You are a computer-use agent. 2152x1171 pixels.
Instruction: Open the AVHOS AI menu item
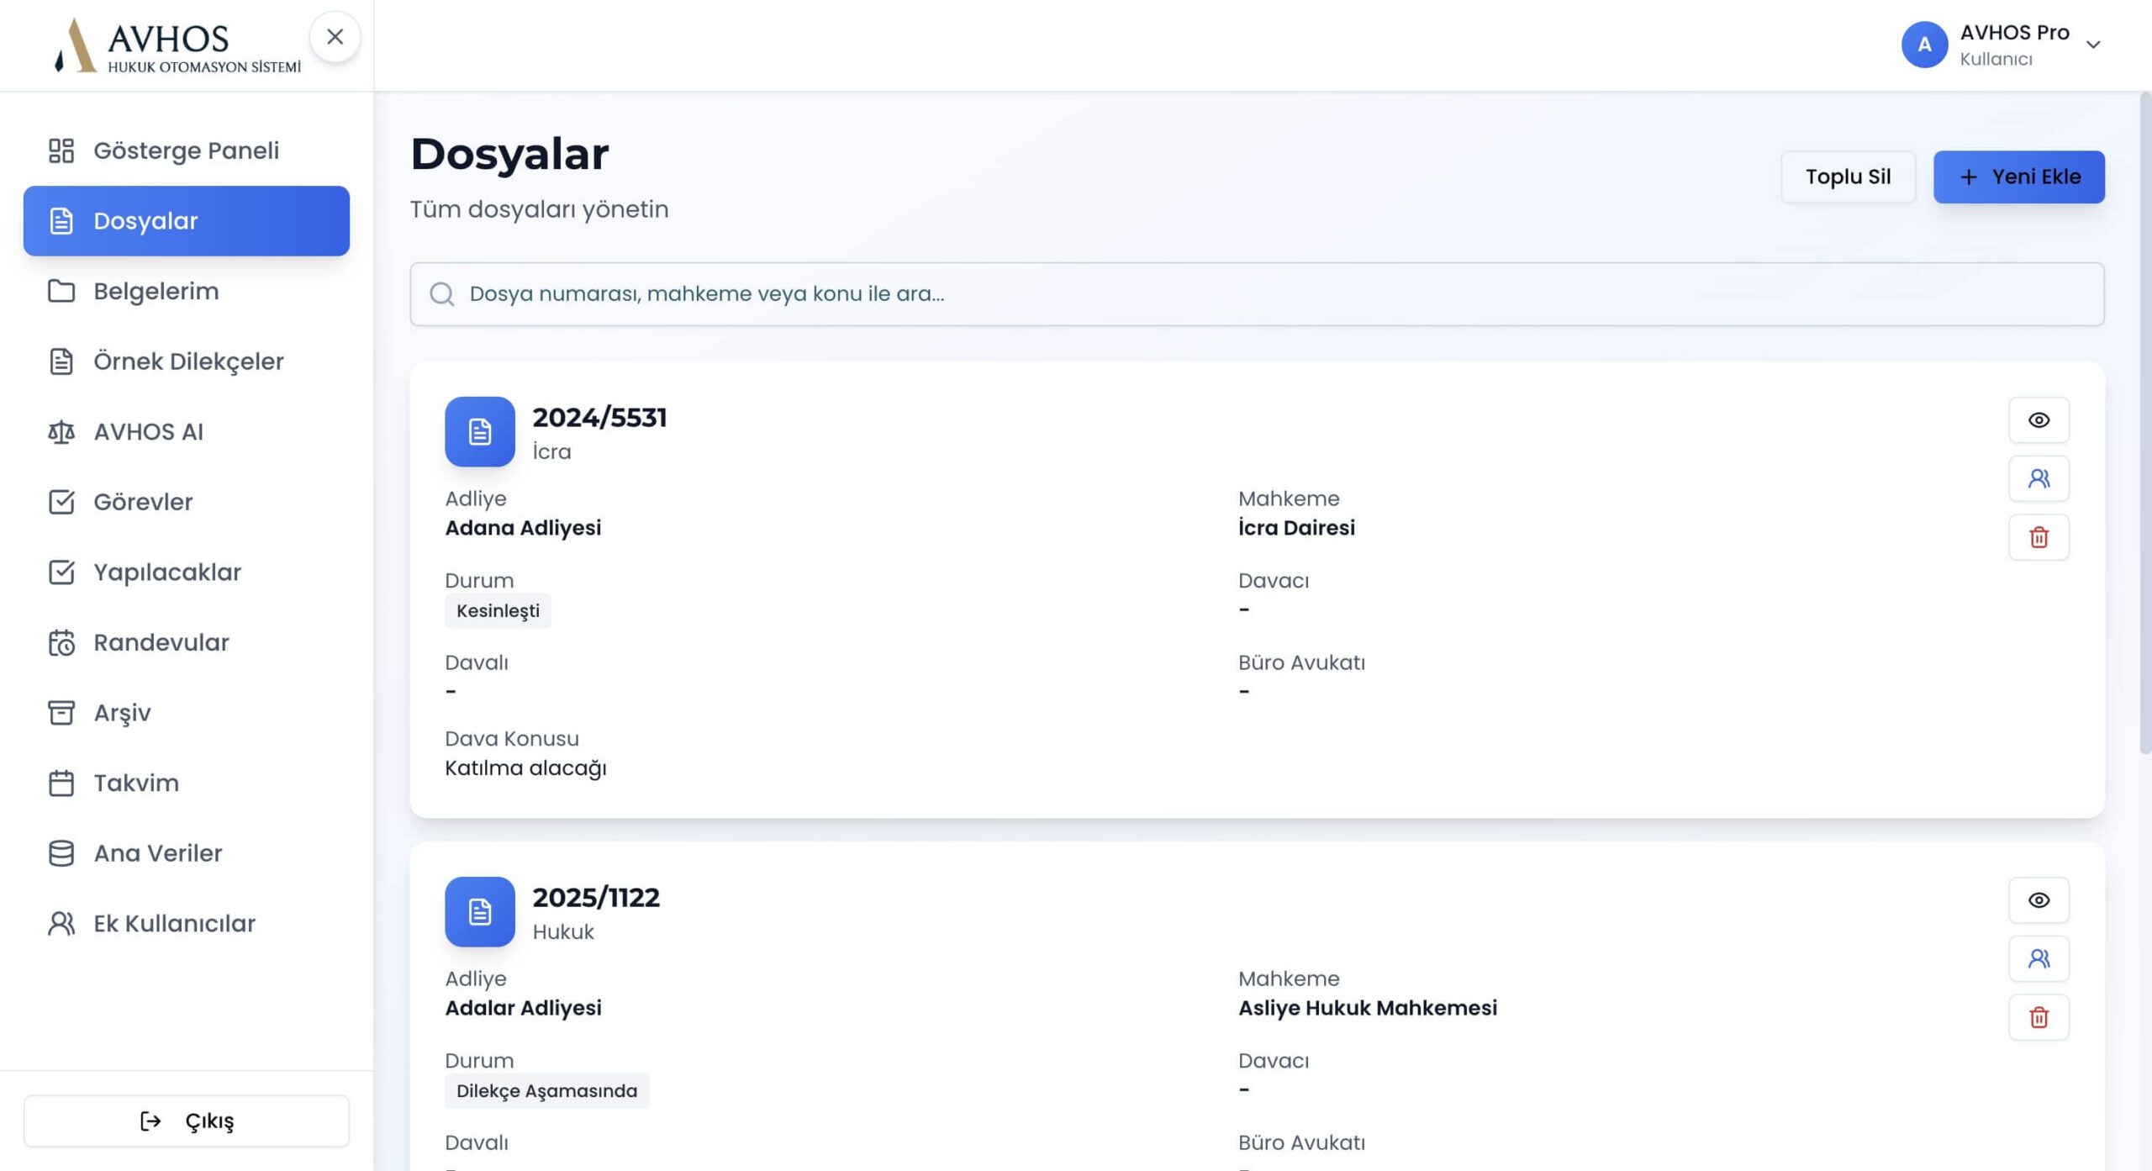148,431
